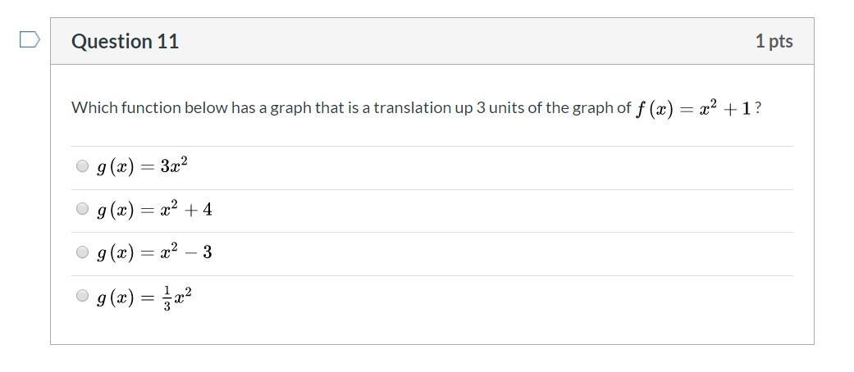Click the answer formula text g(x) = 3x²

point(142,166)
